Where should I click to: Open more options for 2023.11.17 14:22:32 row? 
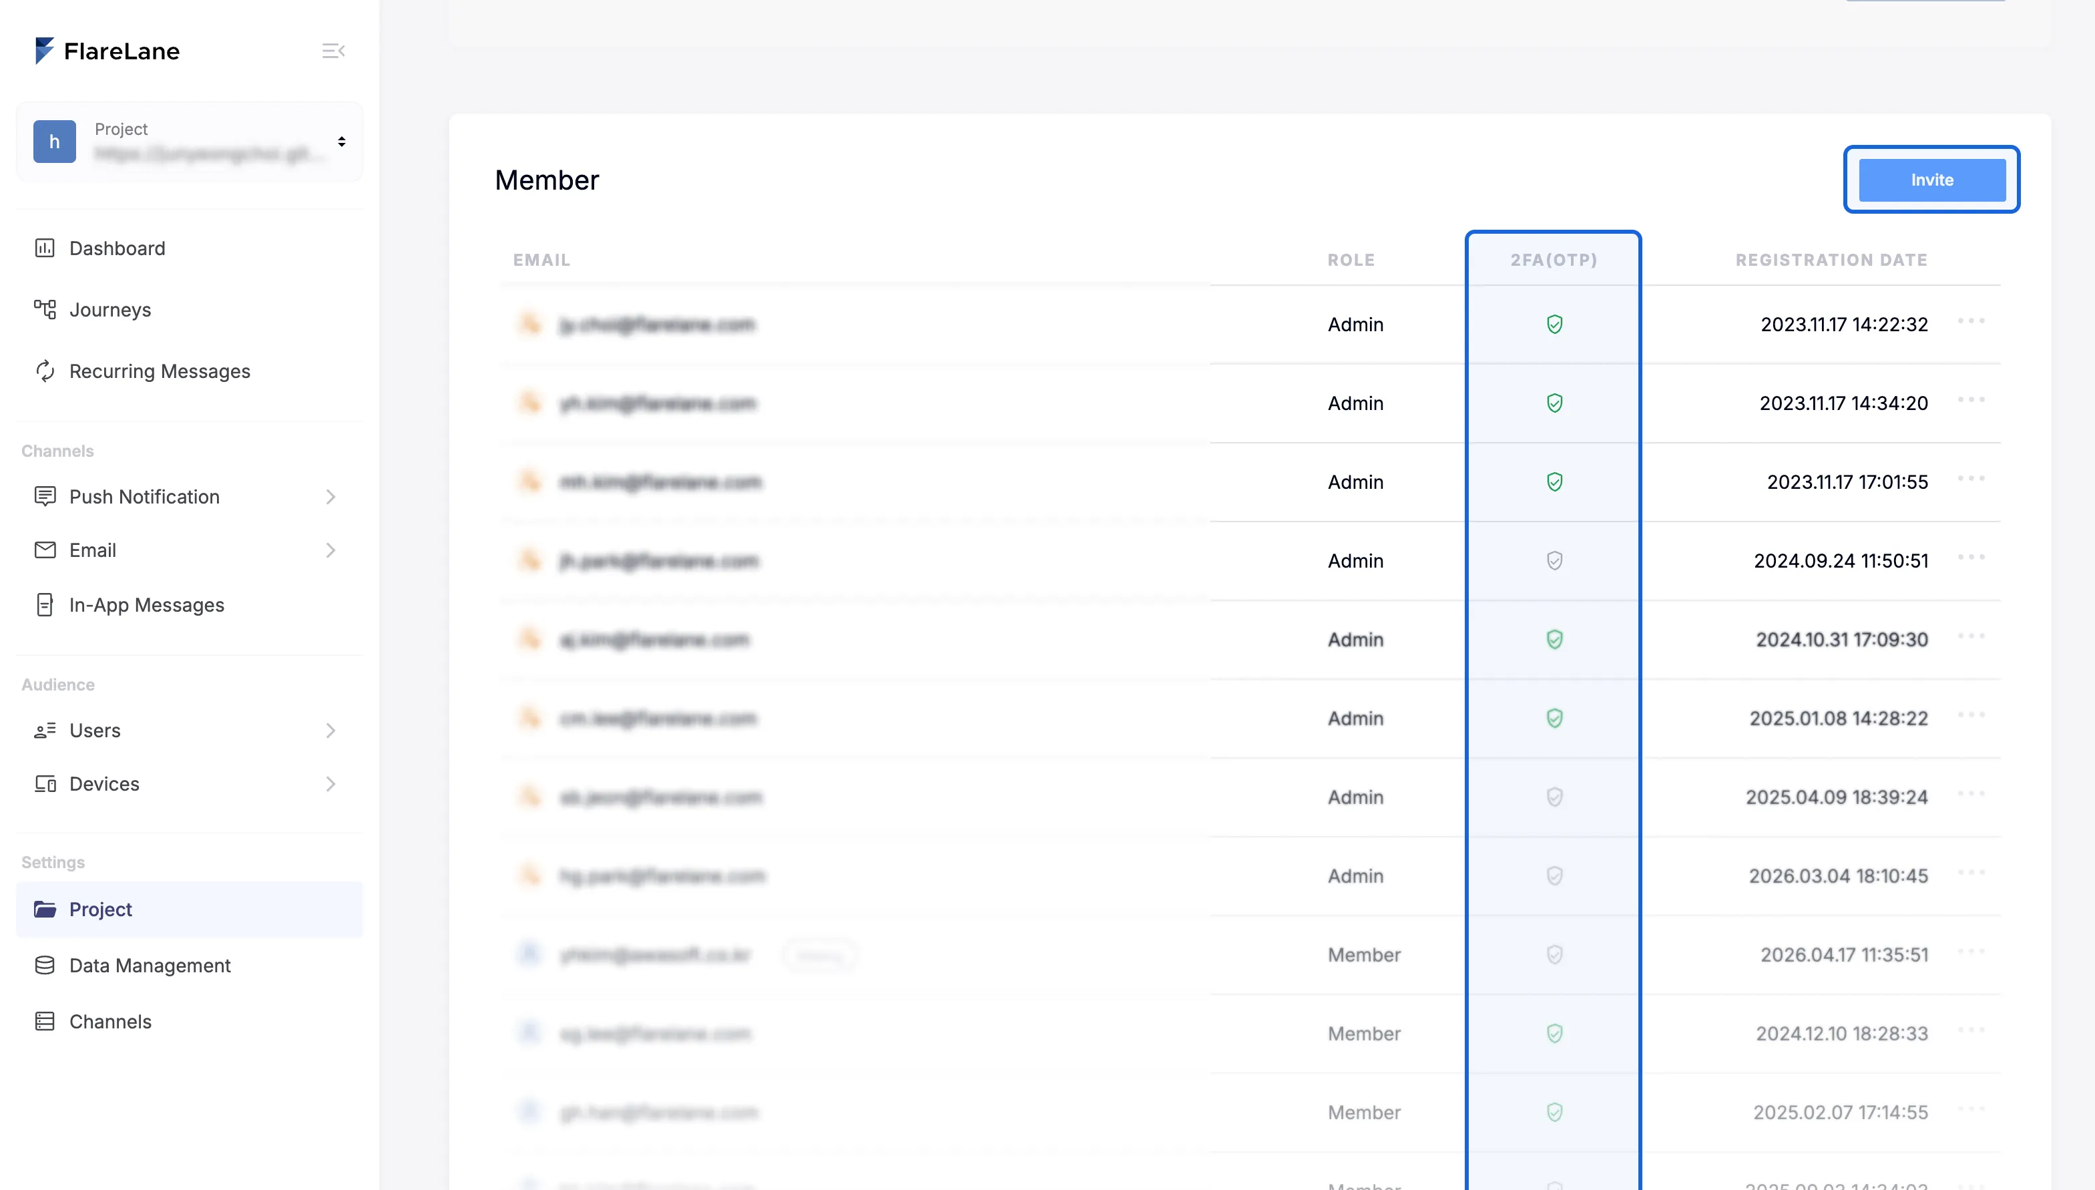point(1971,321)
